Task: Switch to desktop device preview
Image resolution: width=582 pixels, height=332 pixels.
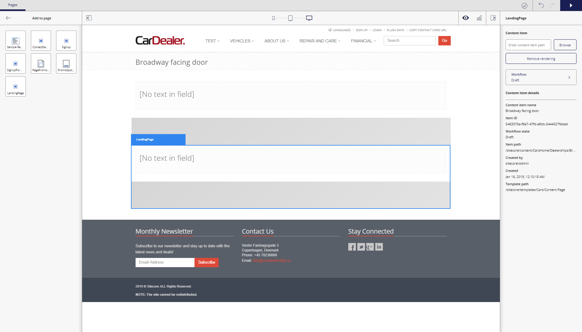Action: [309, 18]
